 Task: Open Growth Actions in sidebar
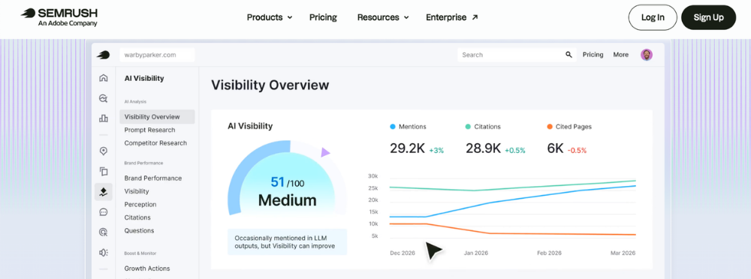(147, 268)
